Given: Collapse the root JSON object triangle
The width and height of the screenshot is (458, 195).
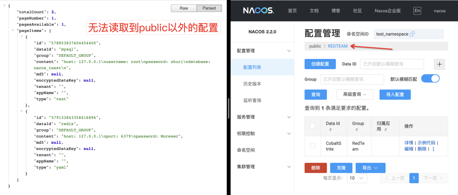Looking at the screenshot, I should [x=4, y=6].
